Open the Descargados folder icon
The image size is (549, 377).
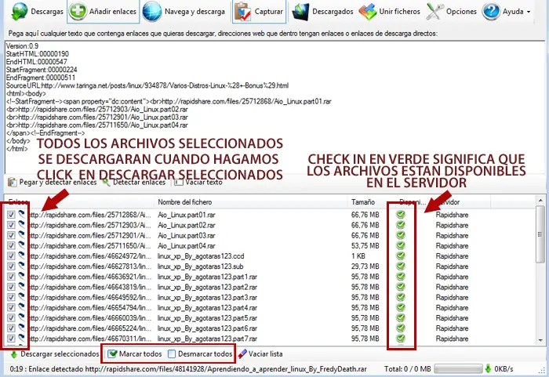tap(300, 12)
